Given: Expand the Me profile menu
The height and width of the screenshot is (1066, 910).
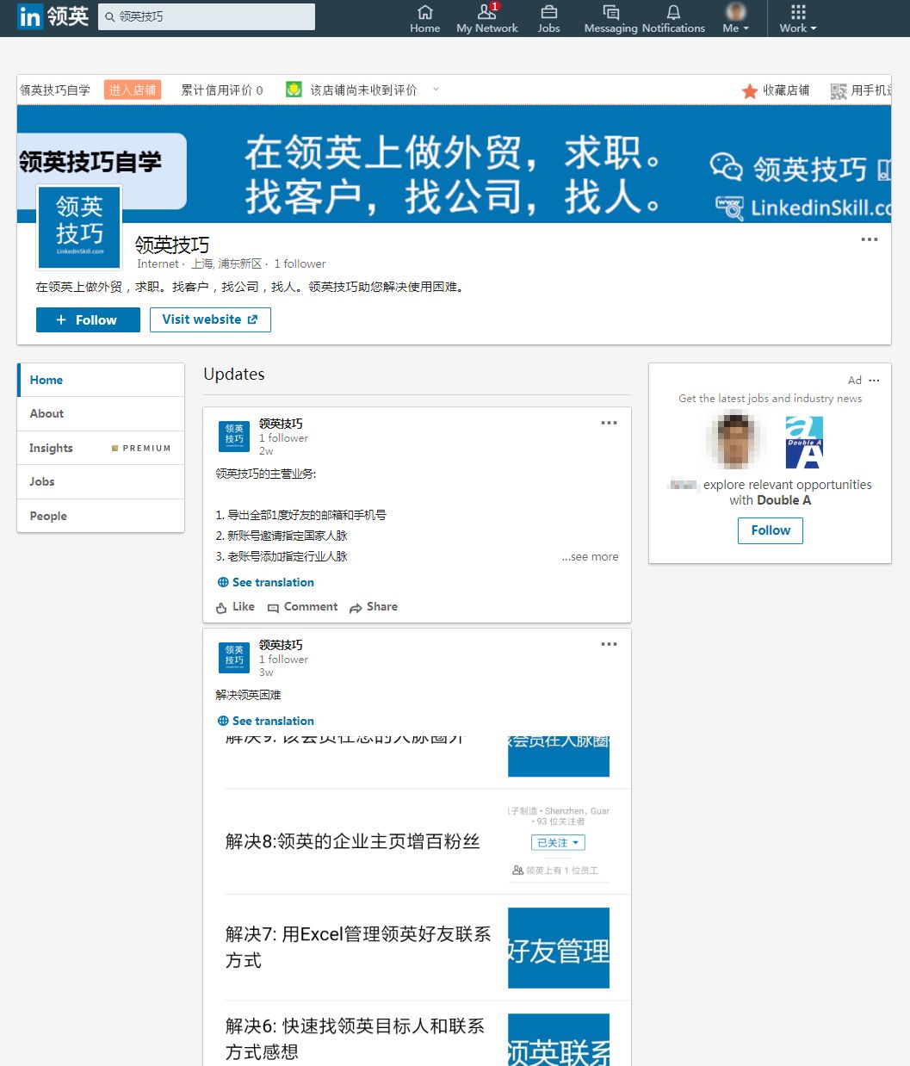Looking at the screenshot, I should pyautogui.click(x=735, y=18).
